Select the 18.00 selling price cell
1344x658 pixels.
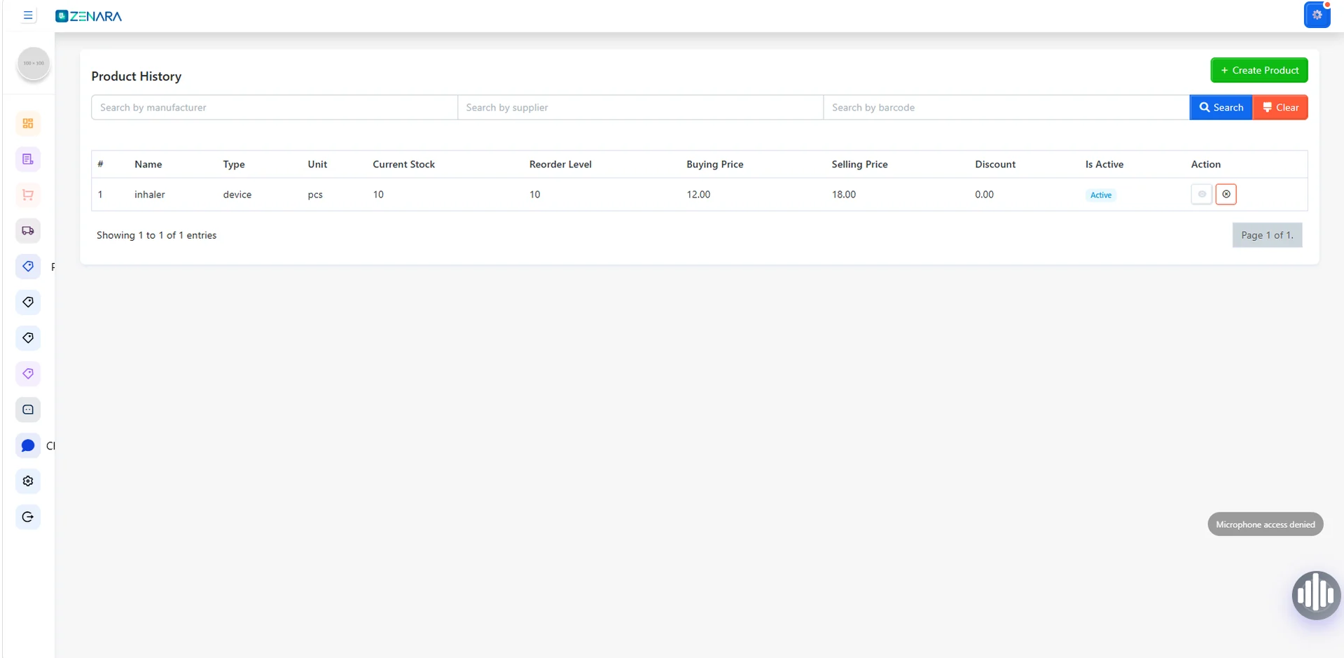coord(843,195)
